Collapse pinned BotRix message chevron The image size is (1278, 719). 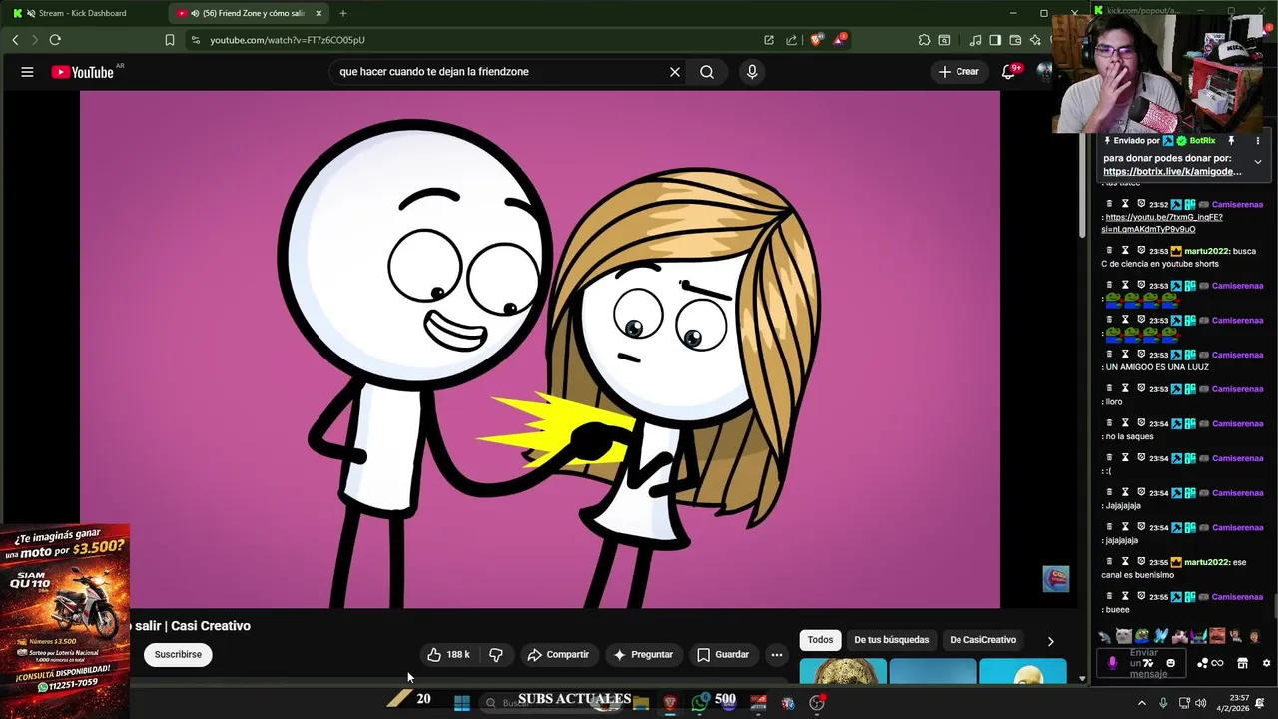(1258, 162)
